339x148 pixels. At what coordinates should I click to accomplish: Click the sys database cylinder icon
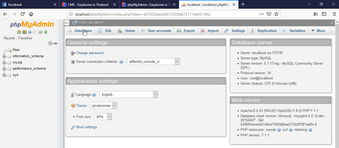[x=10, y=75]
